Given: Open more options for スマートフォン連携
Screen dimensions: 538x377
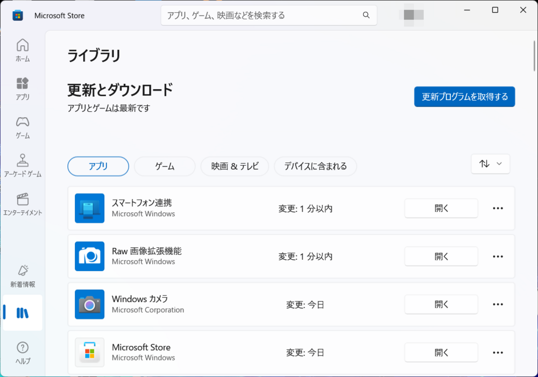Looking at the screenshot, I should 498,208.
